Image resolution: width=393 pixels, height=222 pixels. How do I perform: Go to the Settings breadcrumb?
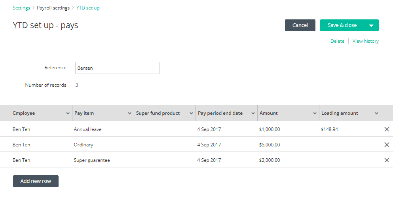(21, 8)
